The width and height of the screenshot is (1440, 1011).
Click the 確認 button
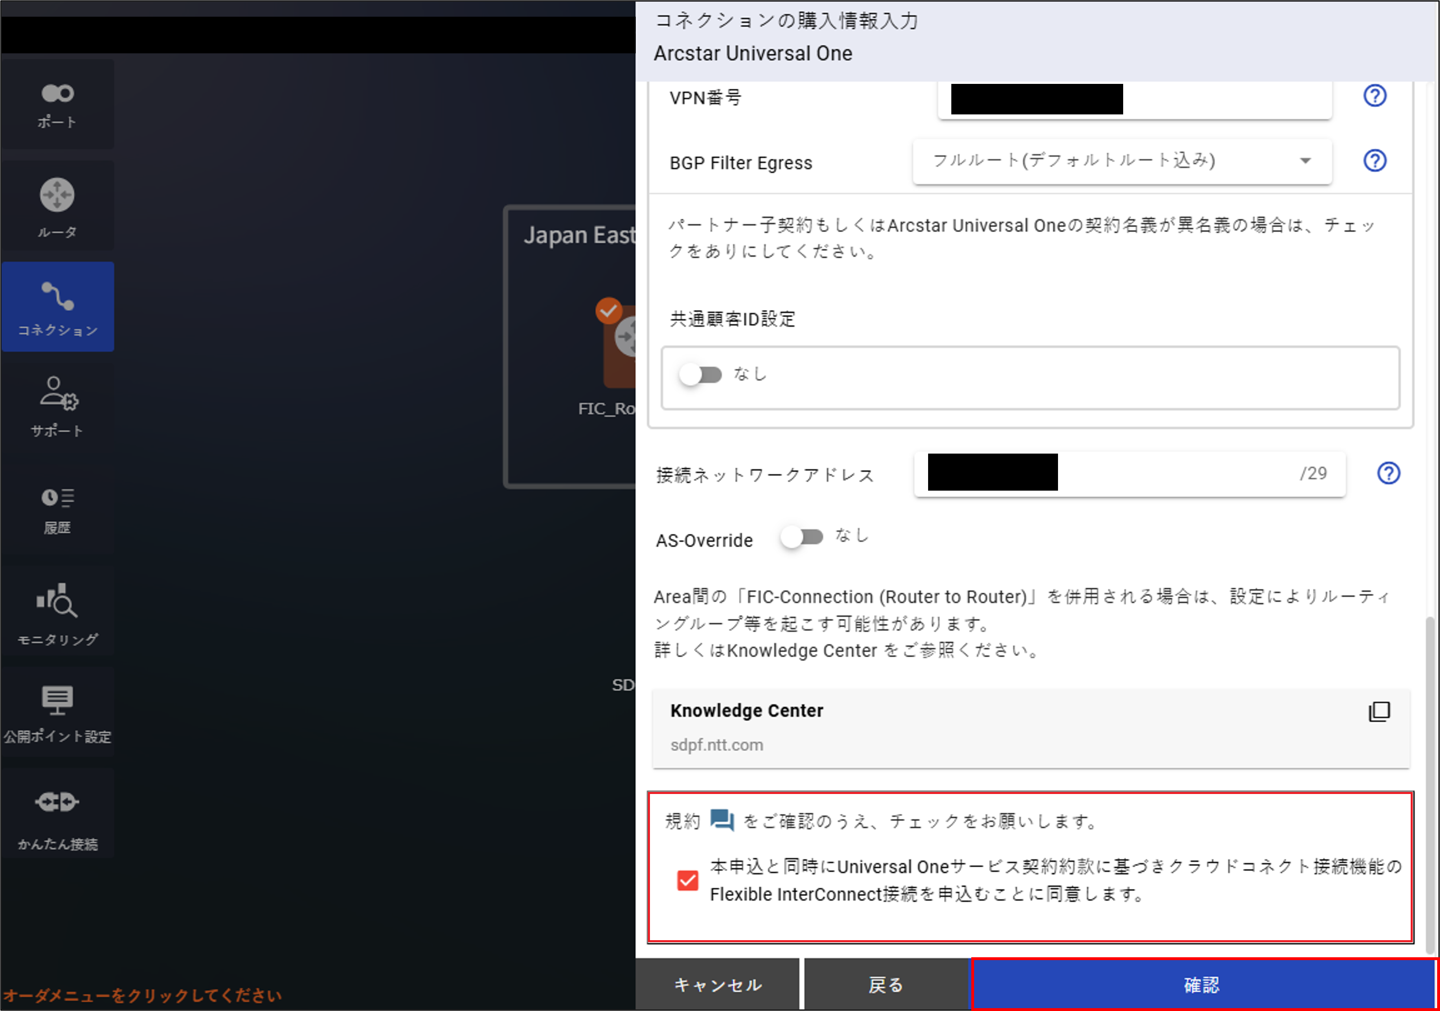pyautogui.click(x=1203, y=985)
